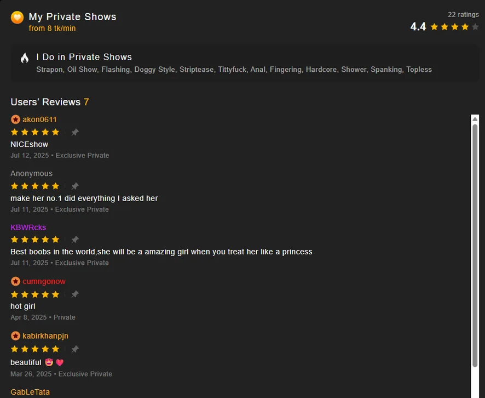485x398 pixels.
Task: Click the scrollbar up arrow in reviews
Action: pos(475,119)
